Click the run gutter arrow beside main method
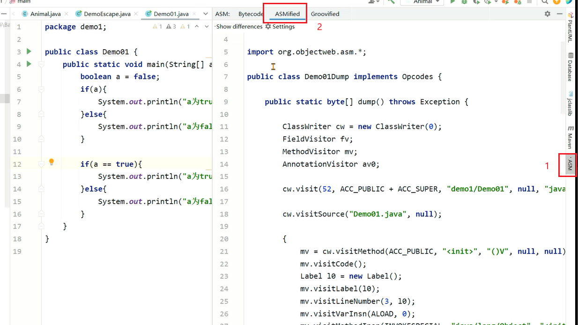 [29, 64]
